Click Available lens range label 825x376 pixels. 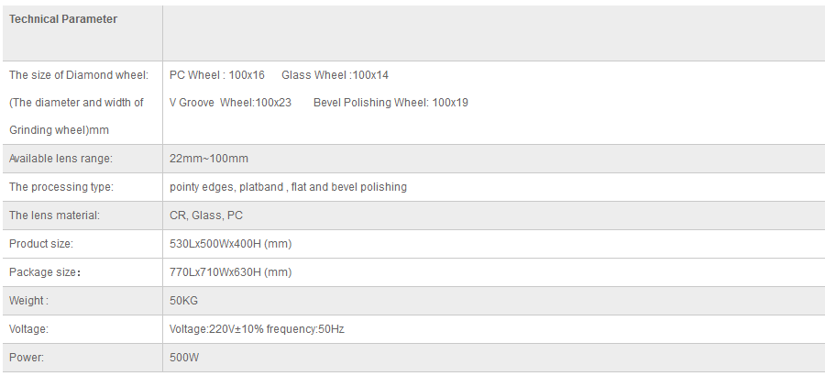pyautogui.click(x=60, y=159)
